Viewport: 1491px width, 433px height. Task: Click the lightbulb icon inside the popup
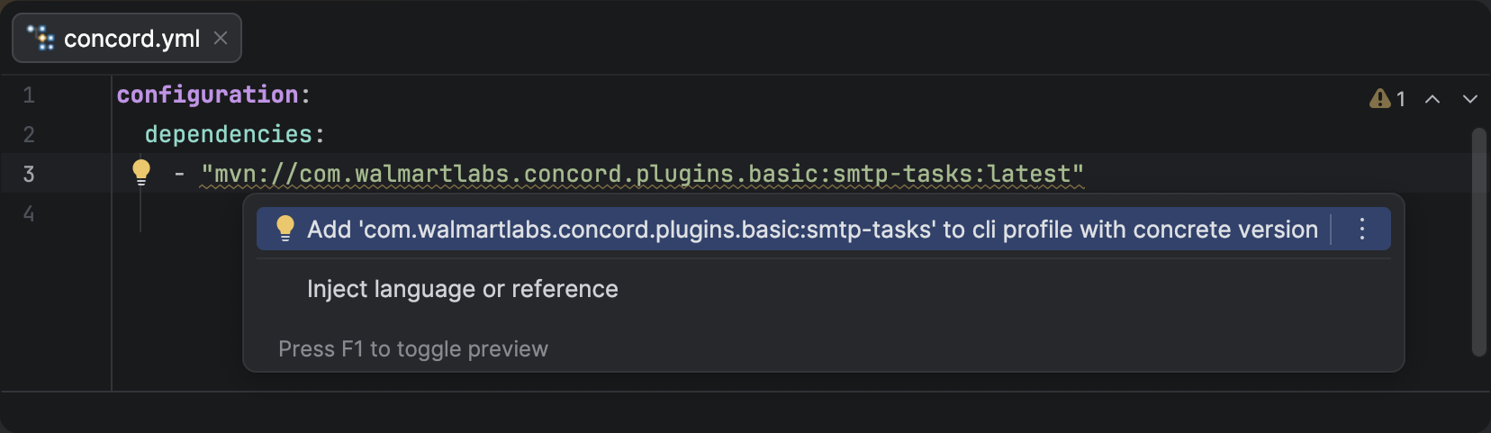[x=285, y=229]
